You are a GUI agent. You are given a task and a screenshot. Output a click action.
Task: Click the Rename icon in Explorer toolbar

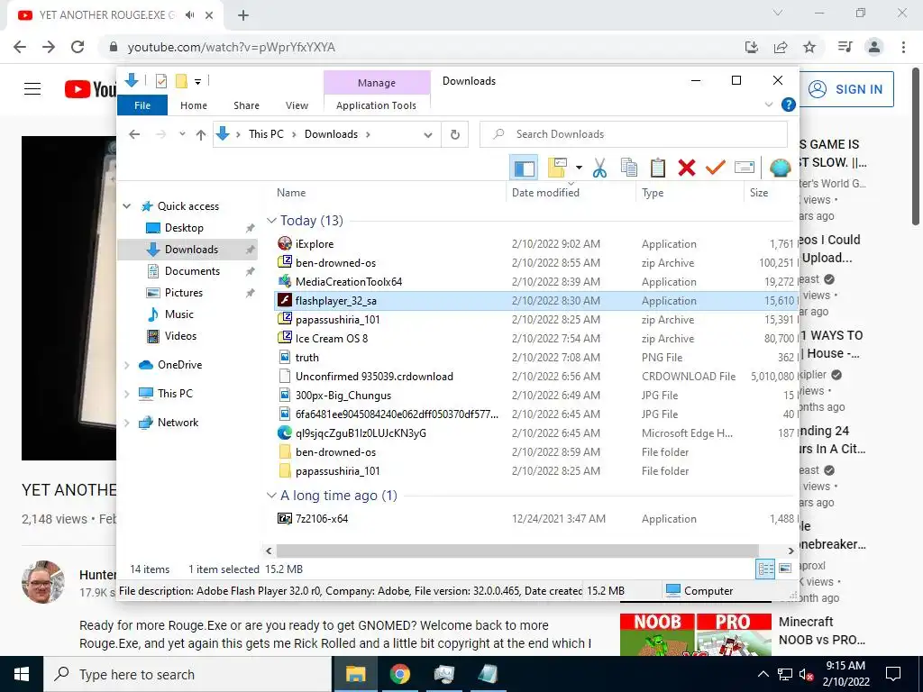[x=744, y=168]
